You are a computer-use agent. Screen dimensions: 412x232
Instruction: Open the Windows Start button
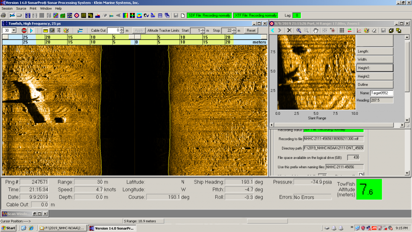[8, 228]
